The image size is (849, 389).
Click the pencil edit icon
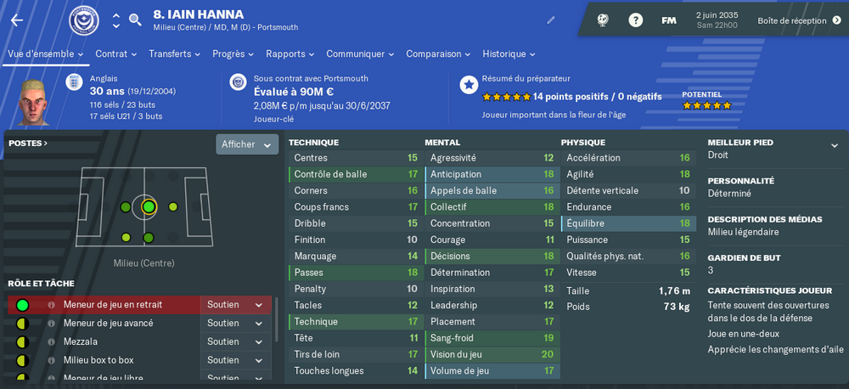point(551,20)
